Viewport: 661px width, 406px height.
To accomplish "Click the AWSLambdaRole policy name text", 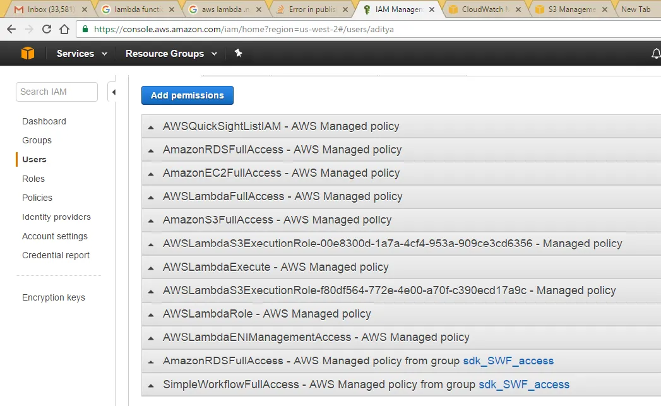I will [x=208, y=314].
